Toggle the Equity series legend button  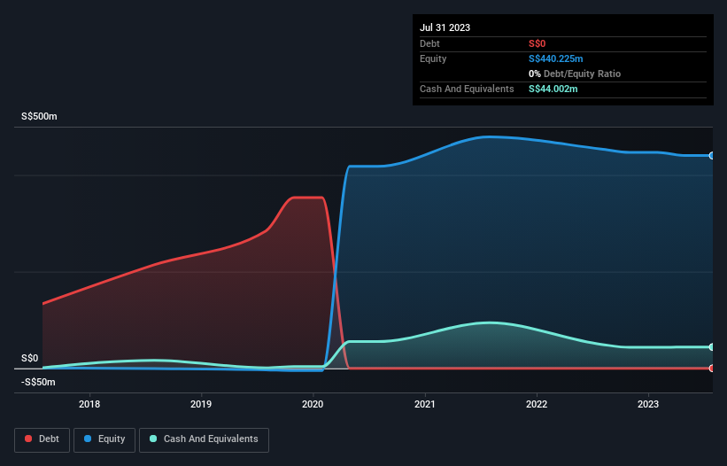pos(104,439)
